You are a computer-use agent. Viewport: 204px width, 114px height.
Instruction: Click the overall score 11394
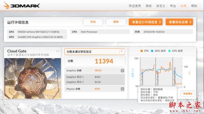104,61
